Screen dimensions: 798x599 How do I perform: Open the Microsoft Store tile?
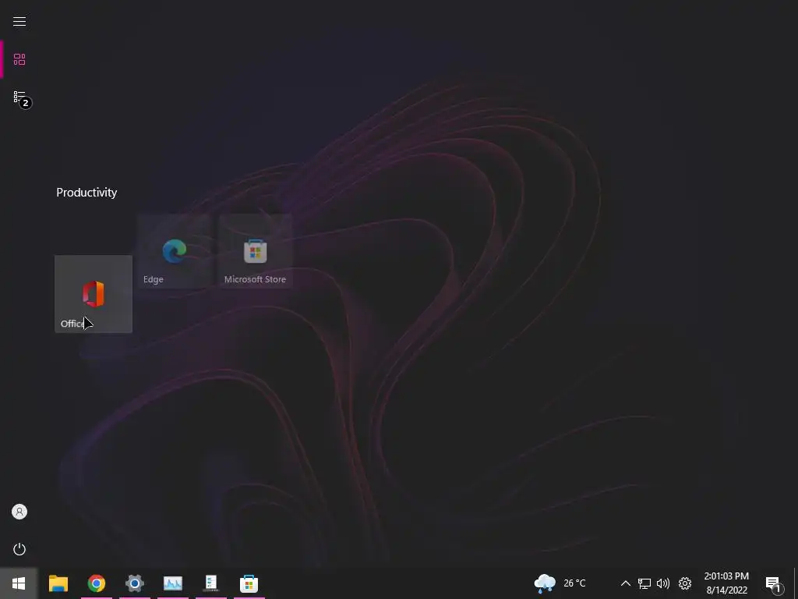click(x=256, y=252)
